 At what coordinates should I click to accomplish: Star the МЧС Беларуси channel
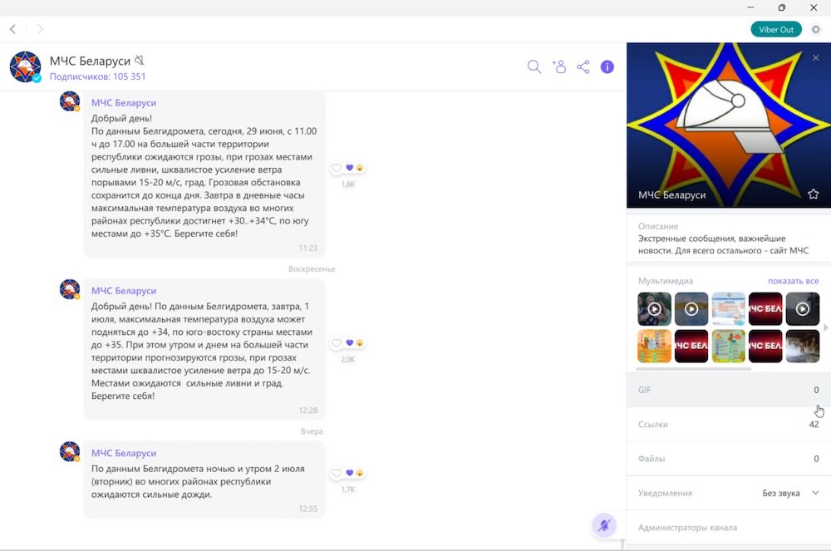pyautogui.click(x=813, y=194)
